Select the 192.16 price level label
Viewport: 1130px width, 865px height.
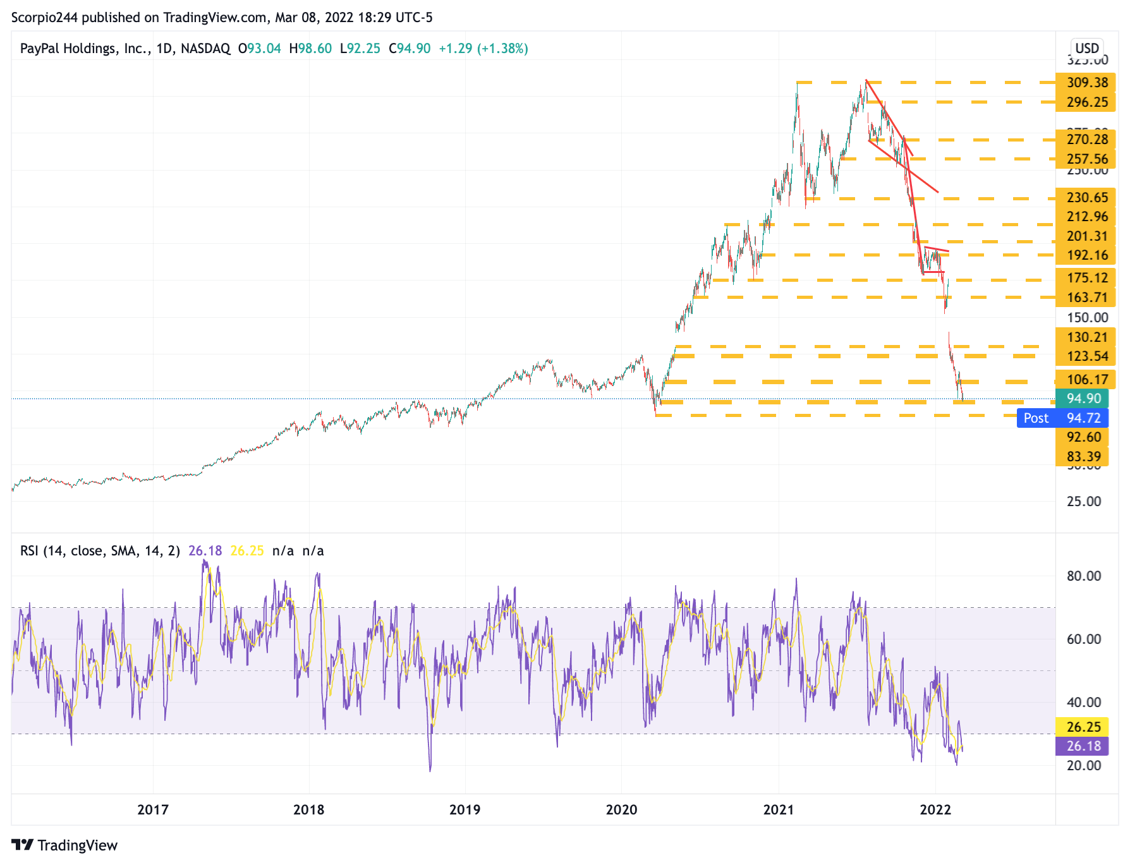[x=1086, y=255]
